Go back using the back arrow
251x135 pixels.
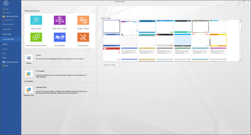pos(6,3)
